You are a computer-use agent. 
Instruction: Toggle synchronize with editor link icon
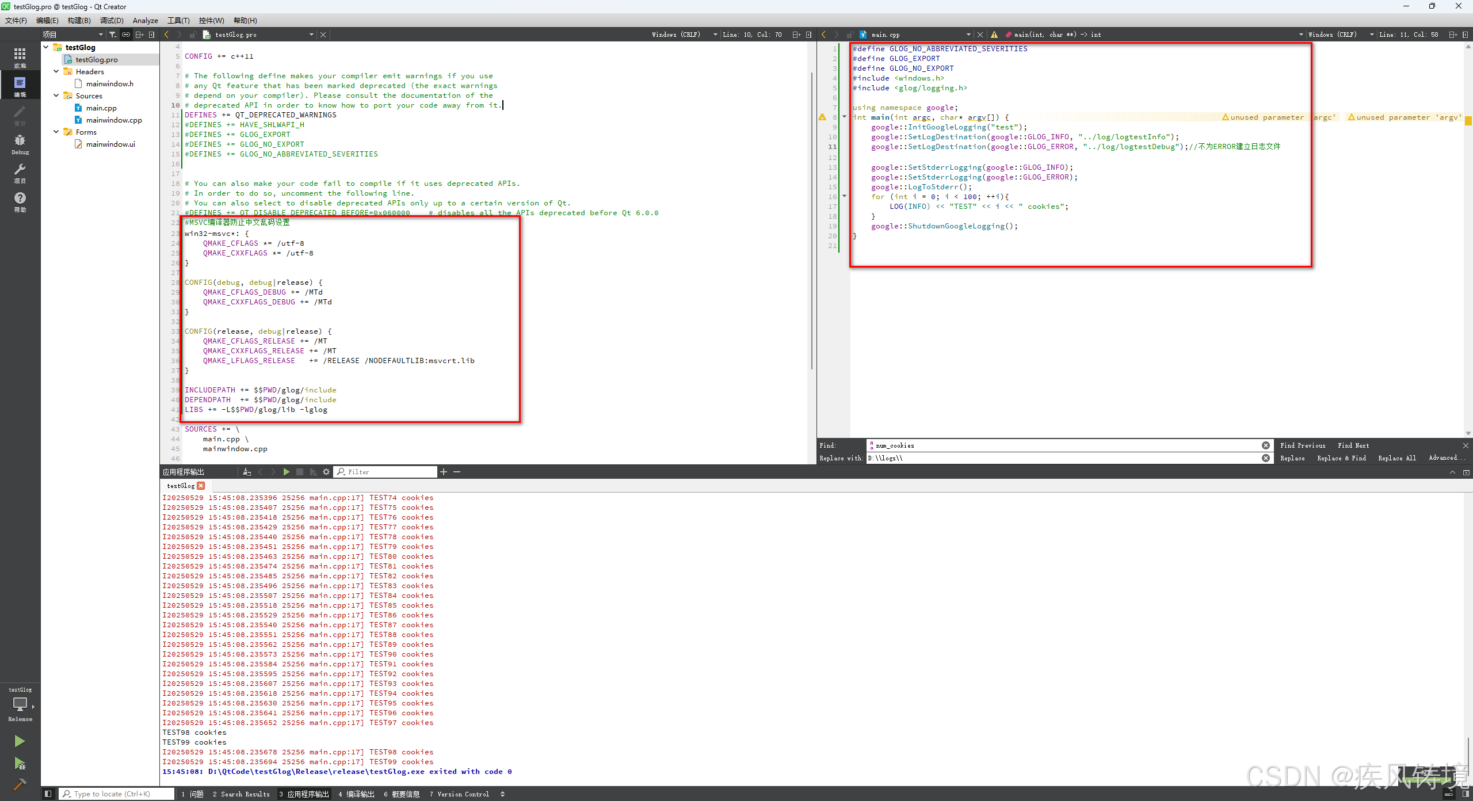click(x=125, y=35)
